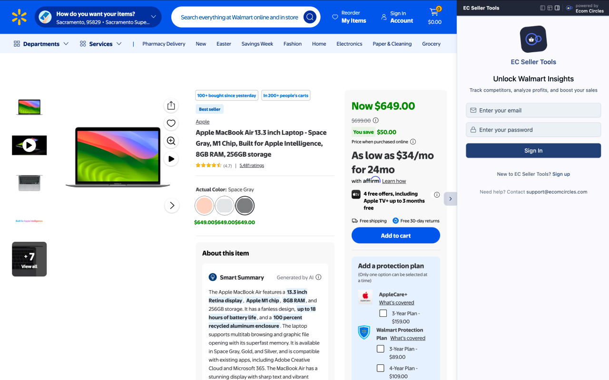Click Affirm Learn how link
Viewport: 609px width, 380px height.
tap(394, 181)
